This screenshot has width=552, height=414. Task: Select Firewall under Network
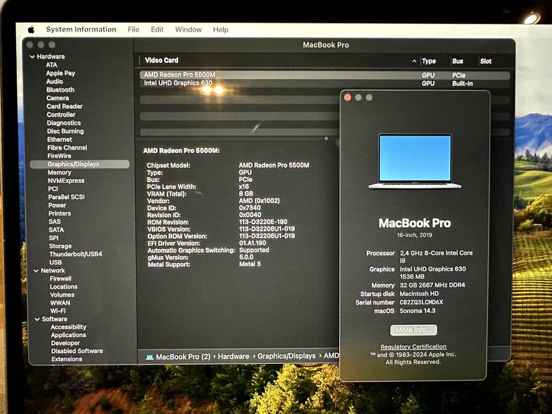point(60,279)
